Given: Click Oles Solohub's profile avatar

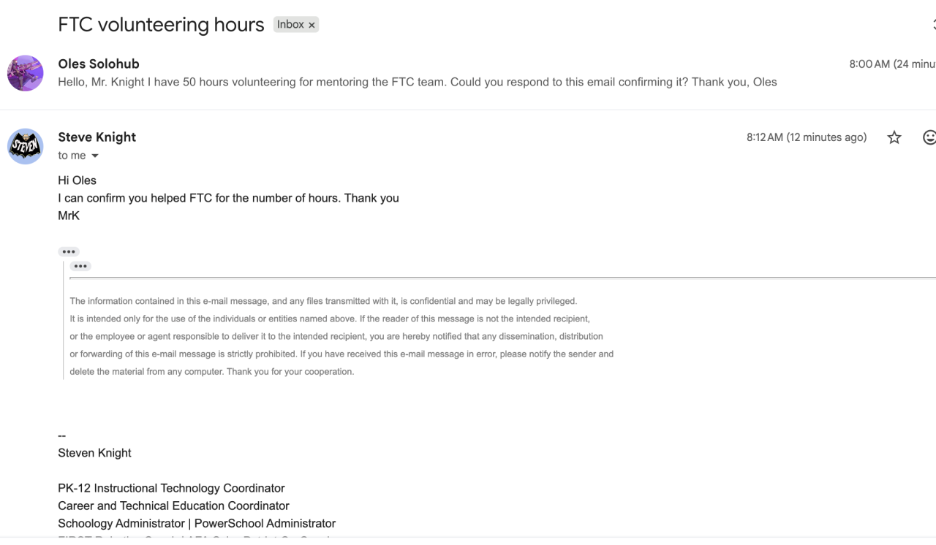Looking at the screenshot, I should pyautogui.click(x=26, y=73).
